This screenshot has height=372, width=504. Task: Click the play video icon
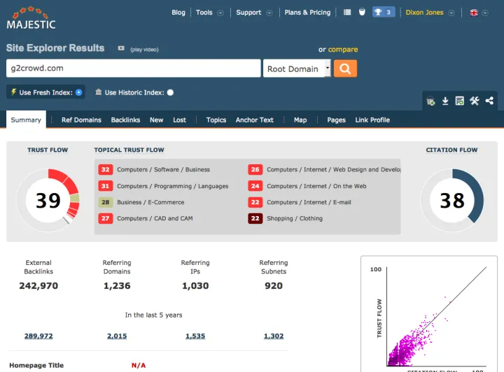(x=121, y=49)
